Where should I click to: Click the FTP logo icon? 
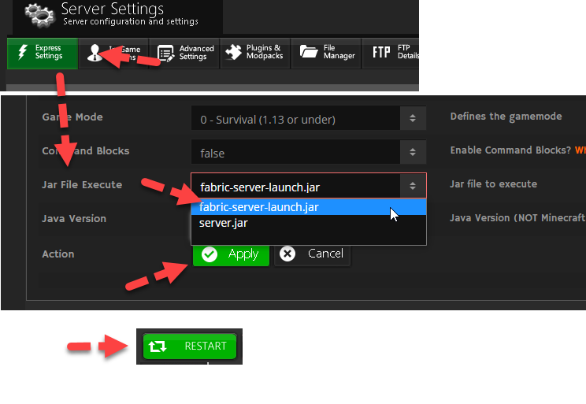click(381, 52)
